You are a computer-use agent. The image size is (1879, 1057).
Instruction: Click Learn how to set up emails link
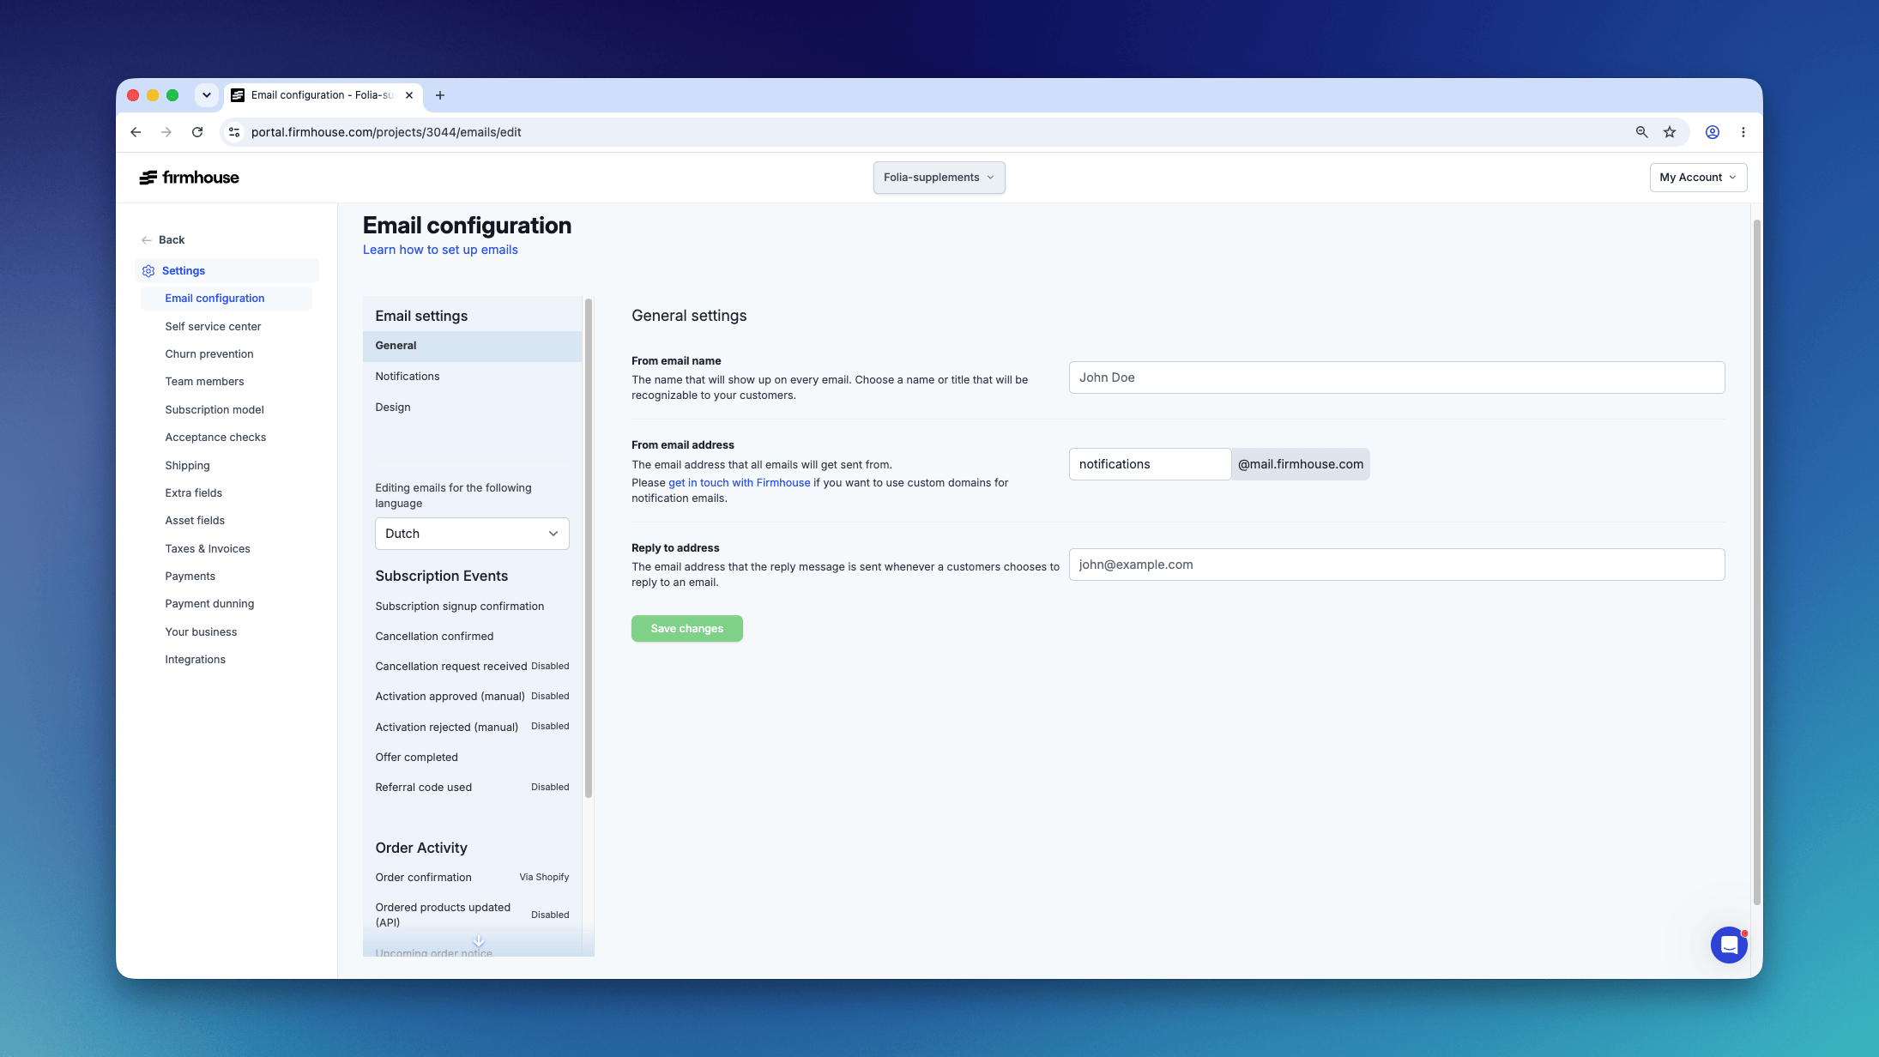click(x=440, y=250)
